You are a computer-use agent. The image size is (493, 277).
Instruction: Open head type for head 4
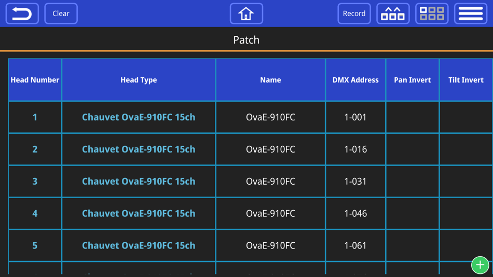point(139,214)
